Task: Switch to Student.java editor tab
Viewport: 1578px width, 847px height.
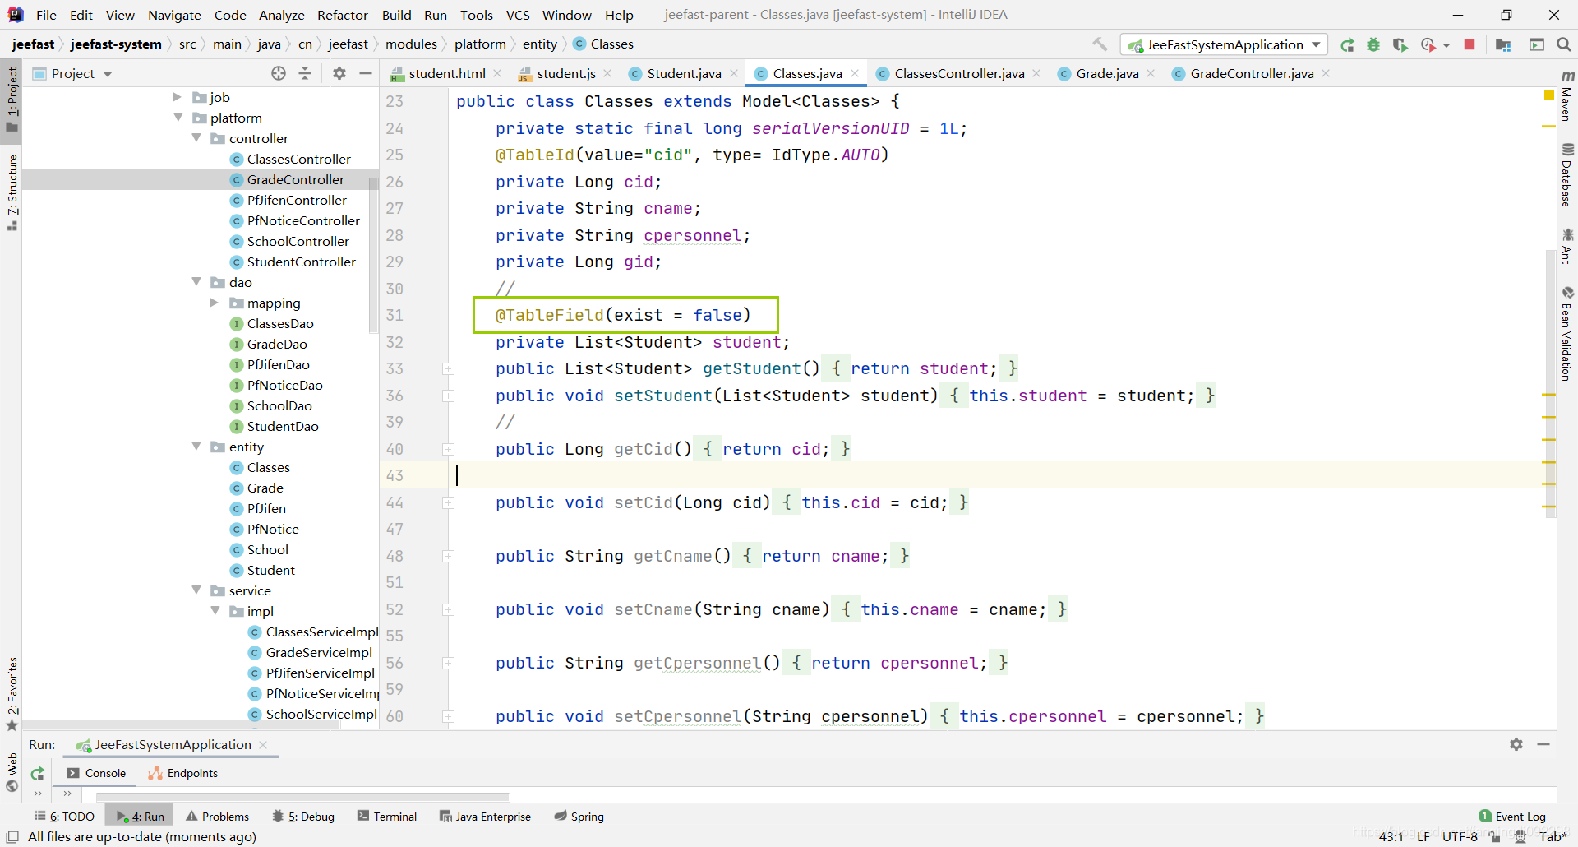Action: pyautogui.click(x=684, y=73)
